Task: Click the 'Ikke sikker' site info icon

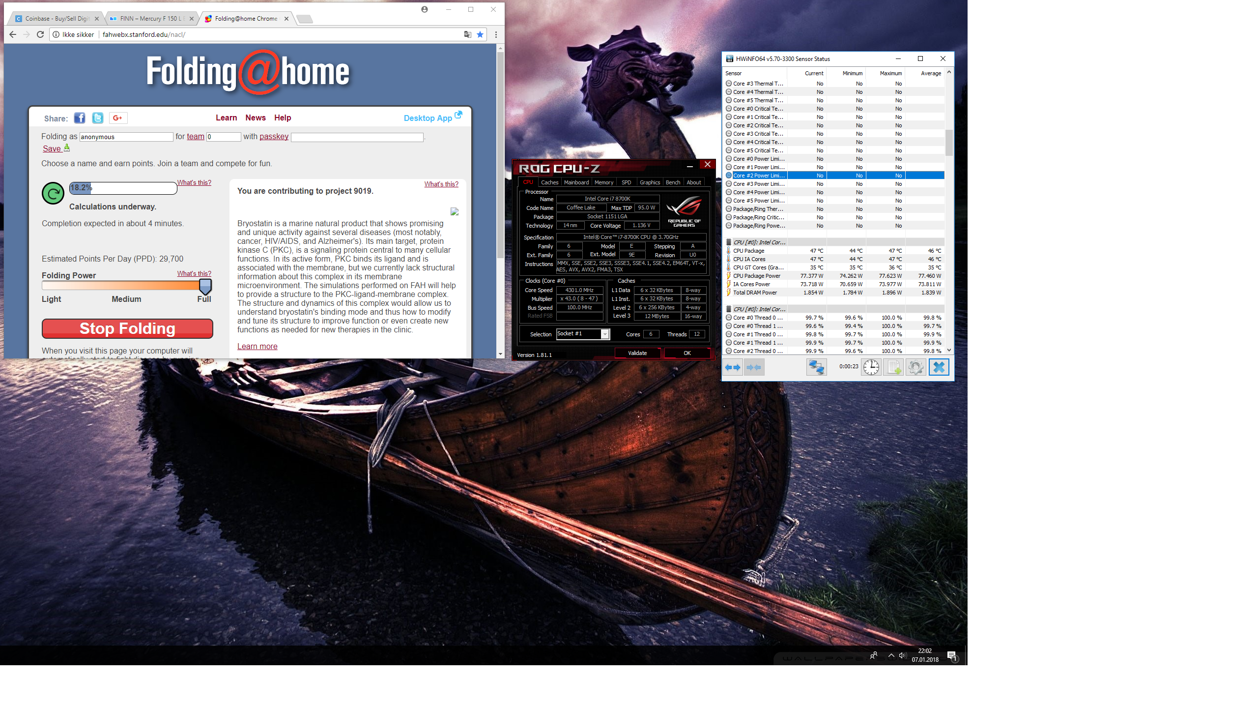Action: coord(56,34)
